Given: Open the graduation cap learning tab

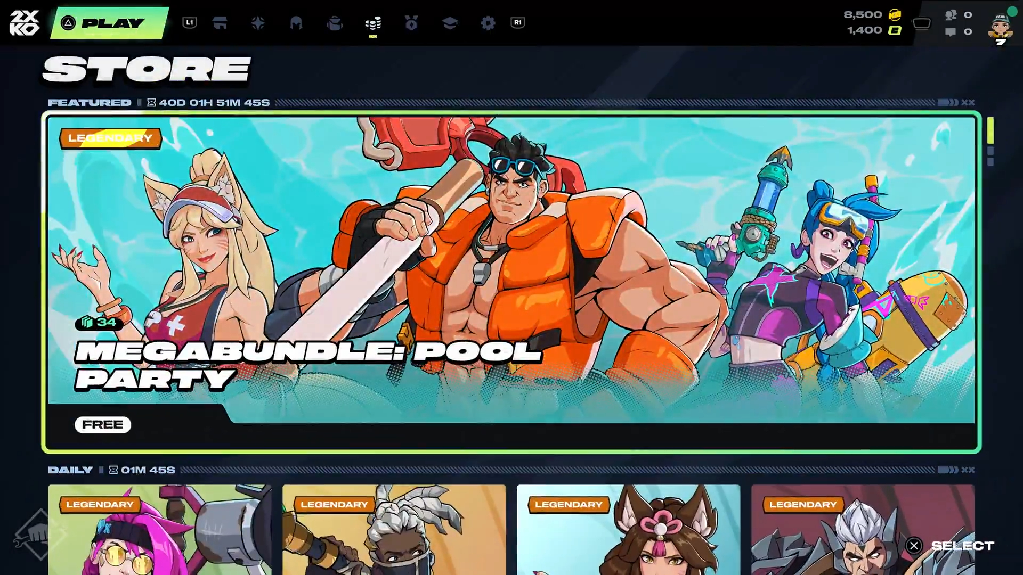Looking at the screenshot, I should point(450,23).
